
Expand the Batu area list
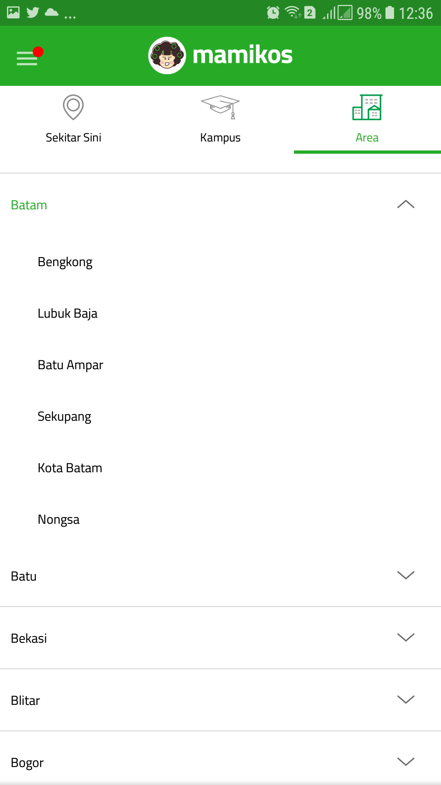[x=405, y=576]
